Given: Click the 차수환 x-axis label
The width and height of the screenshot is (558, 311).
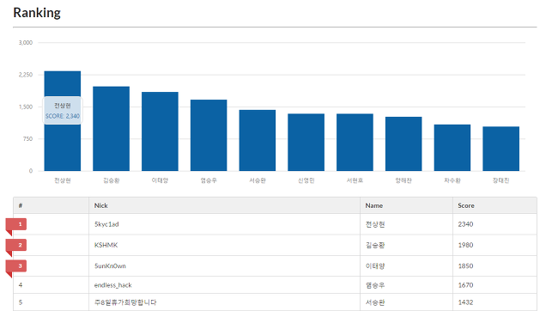Looking at the screenshot, I should tap(452, 180).
